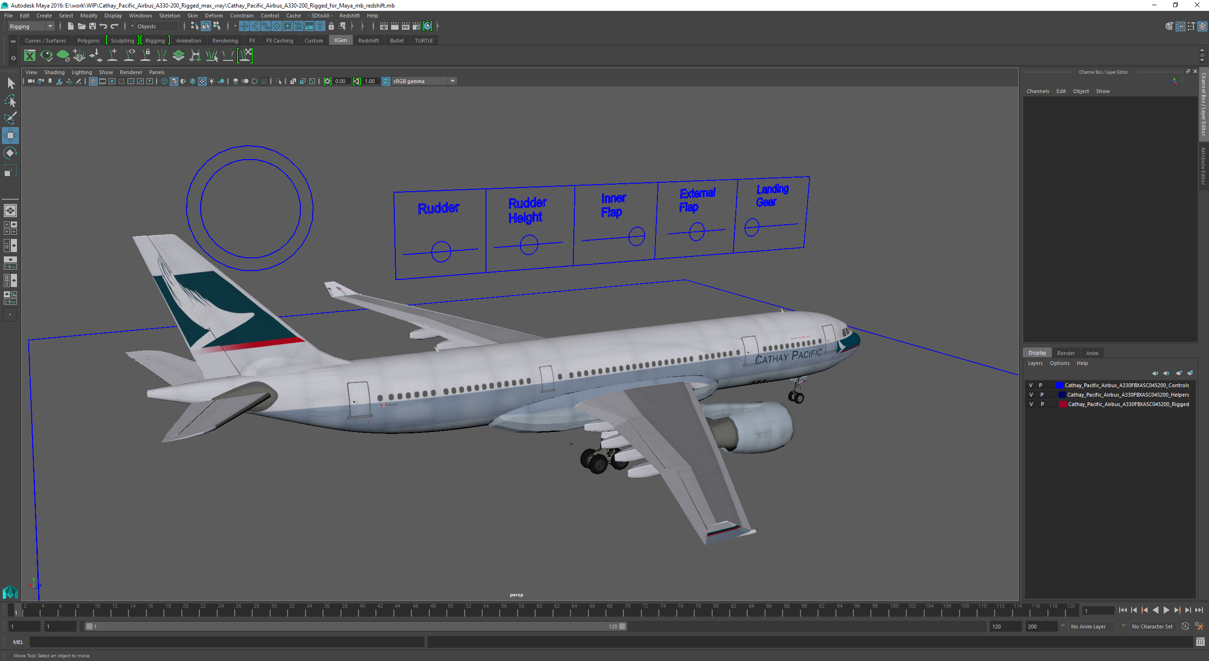Click the XGen add guide icon
1209x661 pixels.
point(113,56)
